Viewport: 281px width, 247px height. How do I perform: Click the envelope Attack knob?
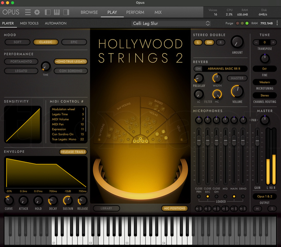point(23,200)
